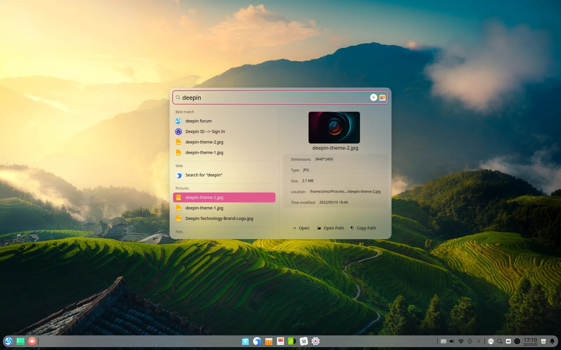Click the power icon in the system tray
The height and width of the screenshot is (350, 561).
point(517,341)
